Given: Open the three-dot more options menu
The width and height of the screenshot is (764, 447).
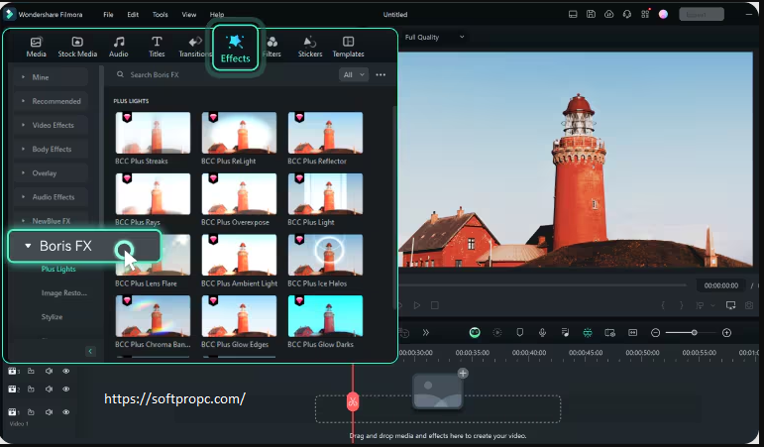Looking at the screenshot, I should click(381, 74).
